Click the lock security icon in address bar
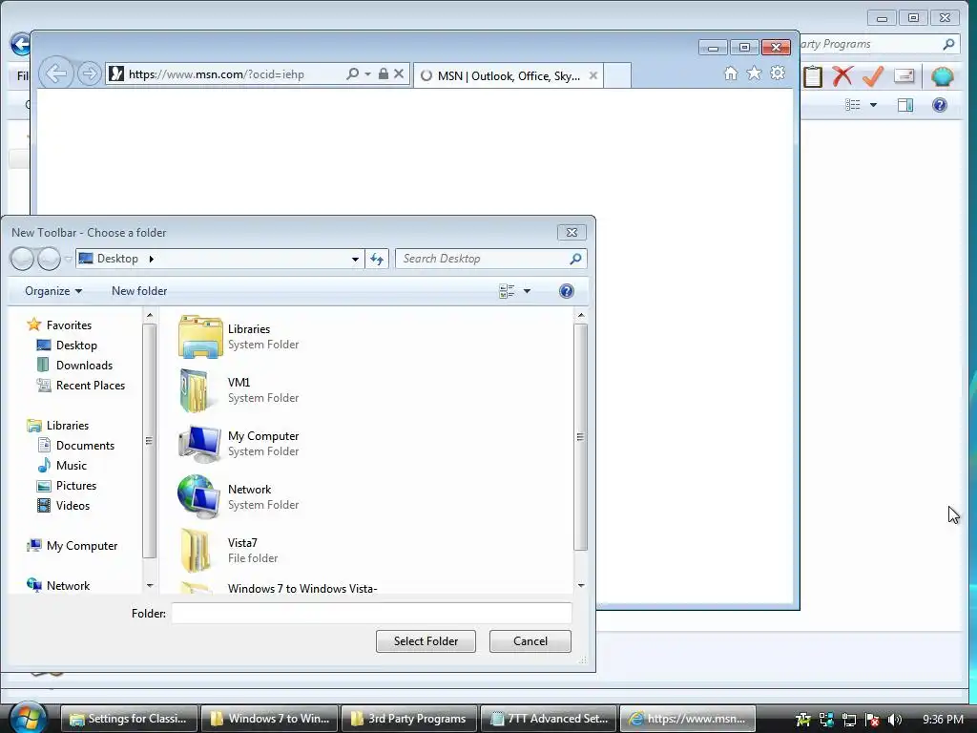 384,73
